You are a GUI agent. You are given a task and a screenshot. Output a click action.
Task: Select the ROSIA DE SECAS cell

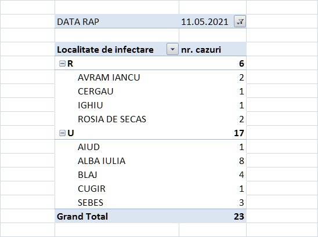pos(117,119)
